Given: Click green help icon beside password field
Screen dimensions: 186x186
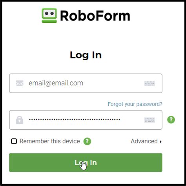Looking at the screenshot, I should (171, 120).
